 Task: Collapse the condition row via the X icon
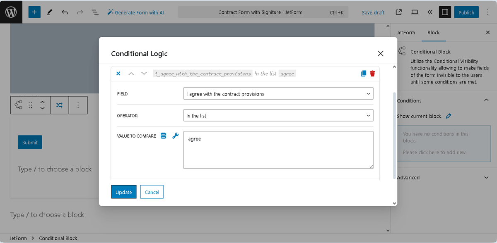(118, 73)
